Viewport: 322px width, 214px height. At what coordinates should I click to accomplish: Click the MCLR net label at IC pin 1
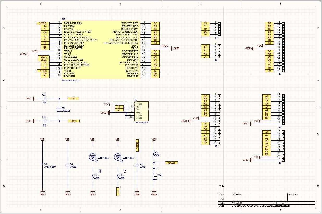[43, 23]
